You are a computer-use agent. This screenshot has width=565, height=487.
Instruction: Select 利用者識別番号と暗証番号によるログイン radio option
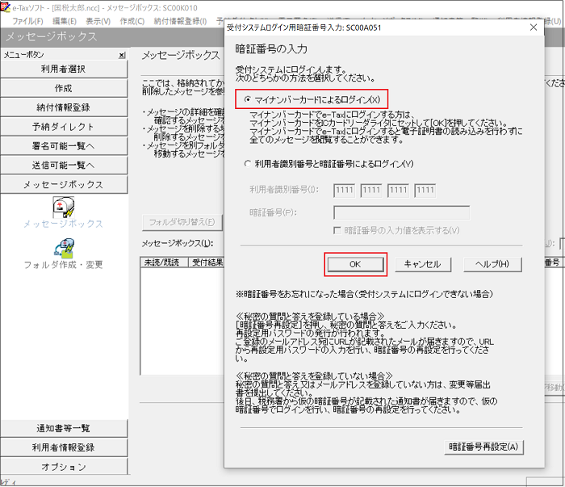tap(247, 164)
